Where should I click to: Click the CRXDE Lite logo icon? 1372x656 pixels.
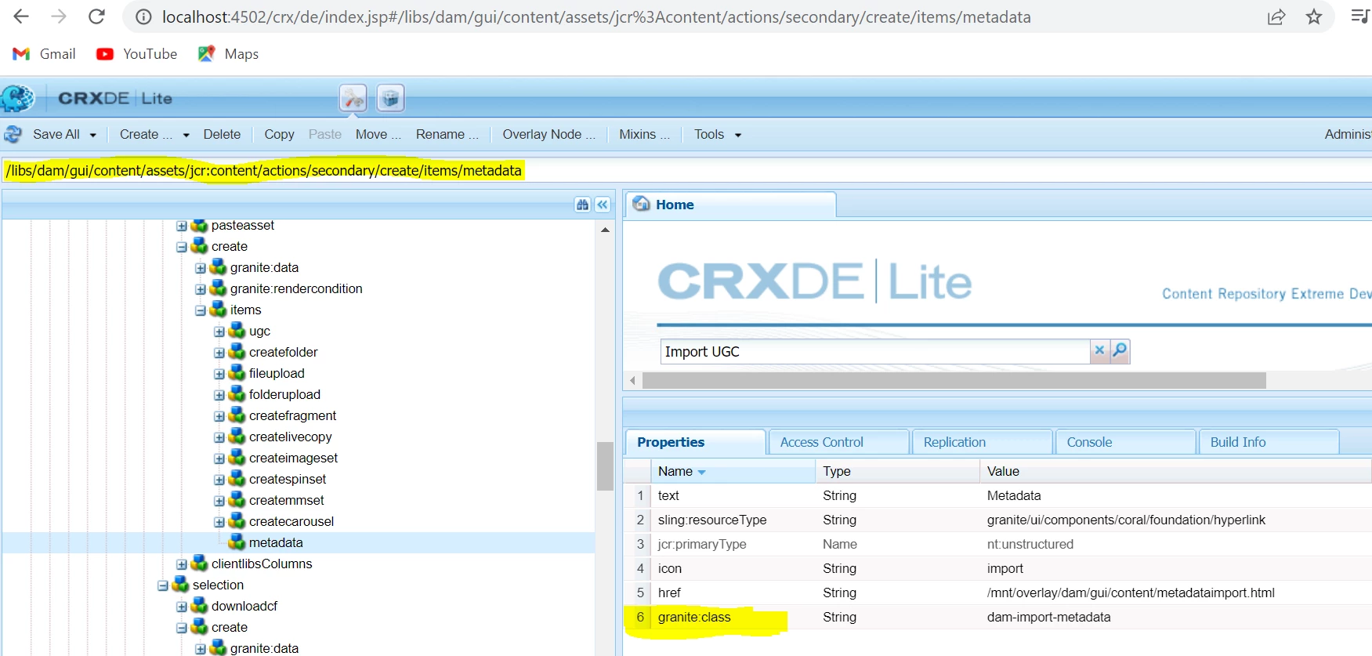click(x=17, y=98)
